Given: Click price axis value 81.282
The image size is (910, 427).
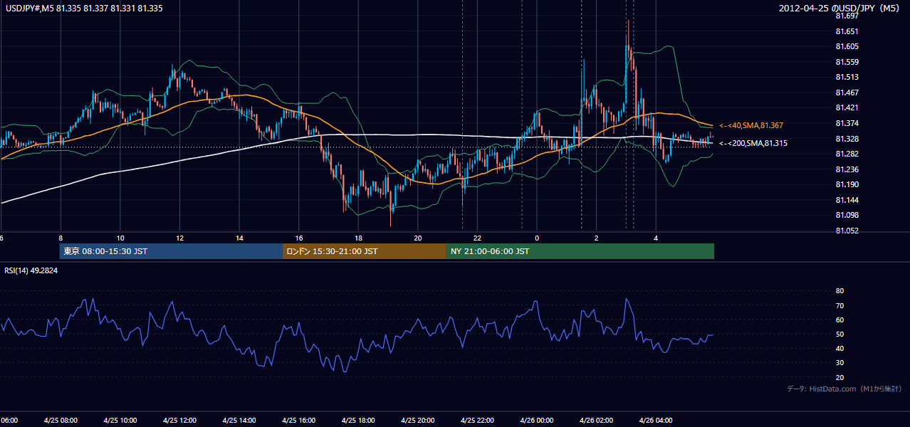Looking at the screenshot, I should point(846,154).
